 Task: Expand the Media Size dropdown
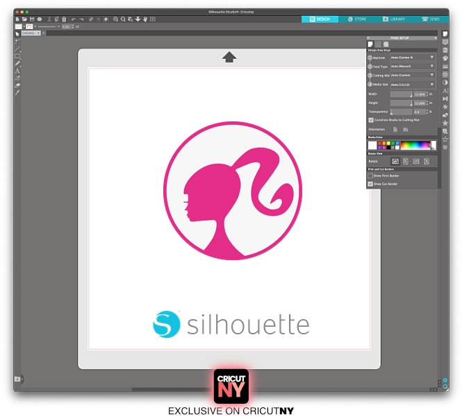tap(412, 84)
